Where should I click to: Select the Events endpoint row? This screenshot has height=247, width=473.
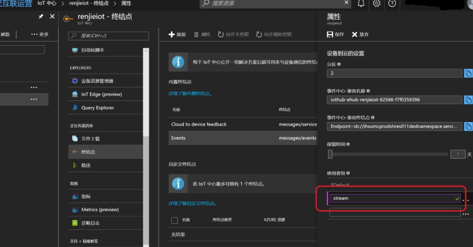coord(243,138)
